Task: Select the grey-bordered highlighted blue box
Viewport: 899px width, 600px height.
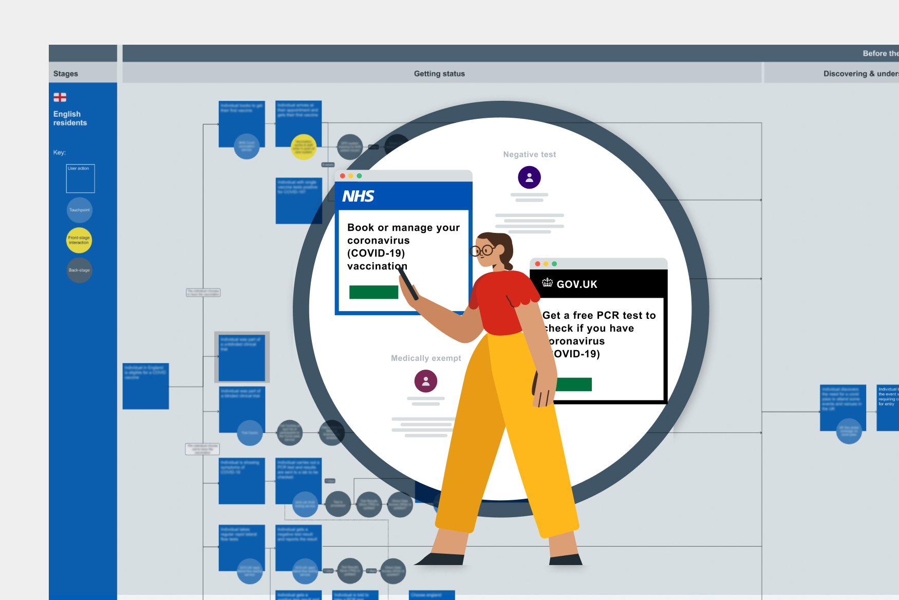Action: point(242,357)
